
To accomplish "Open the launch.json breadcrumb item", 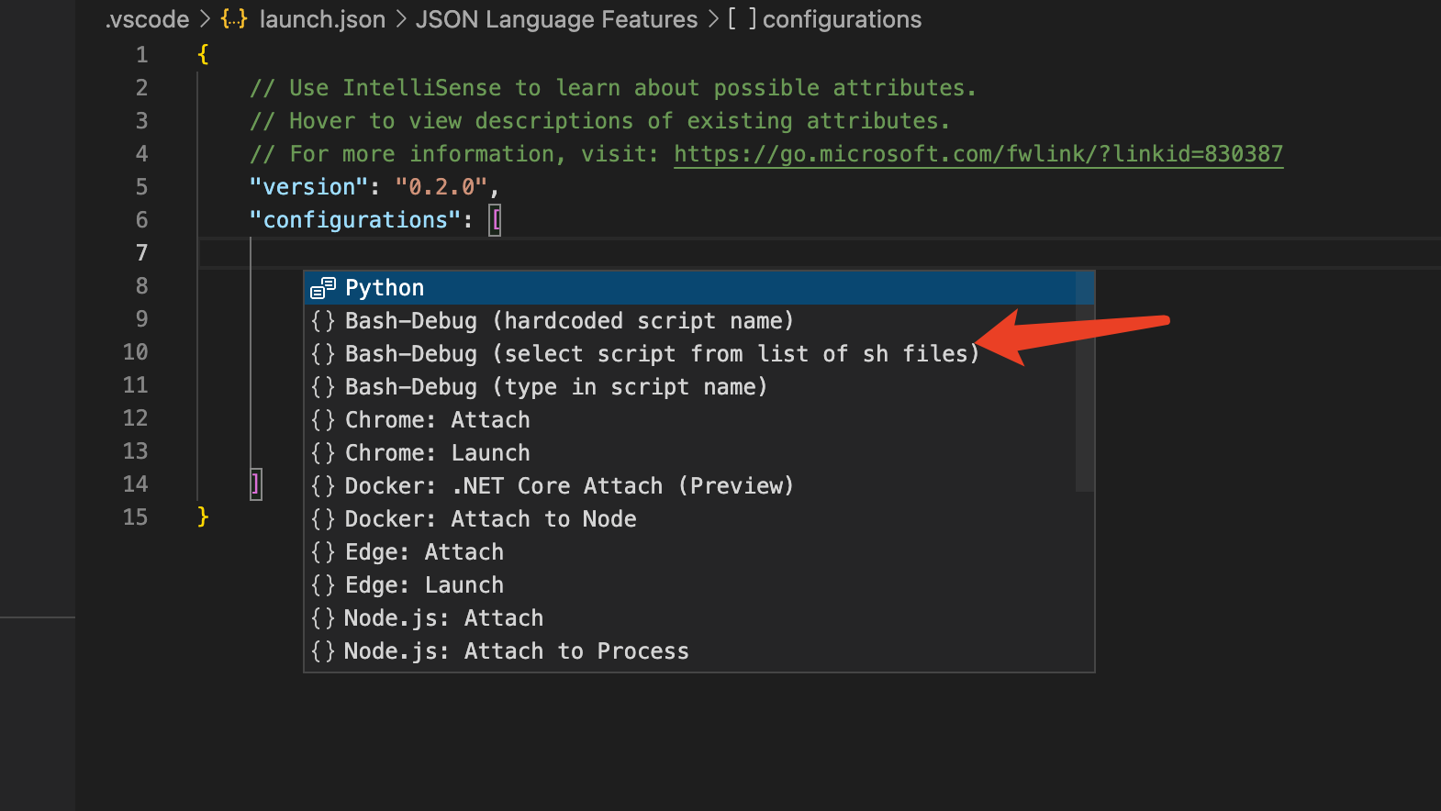I will (322, 19).
